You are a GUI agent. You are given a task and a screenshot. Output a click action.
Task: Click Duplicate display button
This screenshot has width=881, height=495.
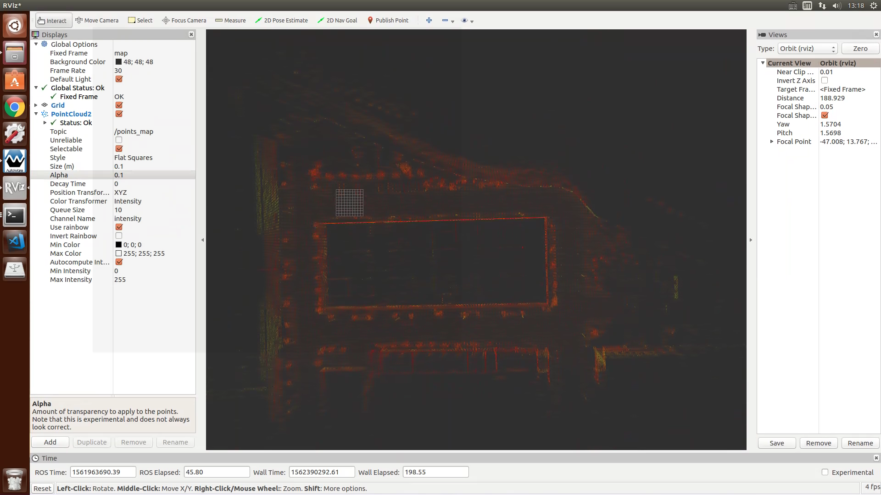pyautogui.click(x=92, y=442)
